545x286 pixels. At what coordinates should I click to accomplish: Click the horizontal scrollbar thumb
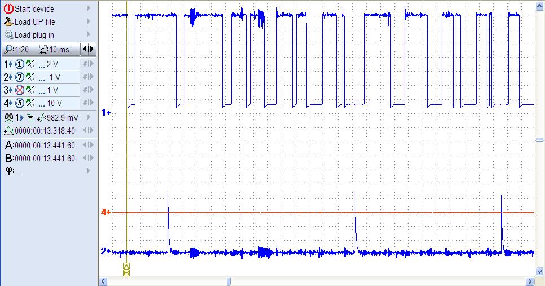pos(228,281)
